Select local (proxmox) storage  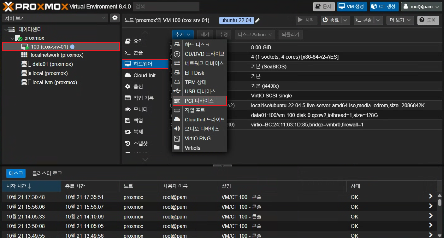tap(50, 73)
